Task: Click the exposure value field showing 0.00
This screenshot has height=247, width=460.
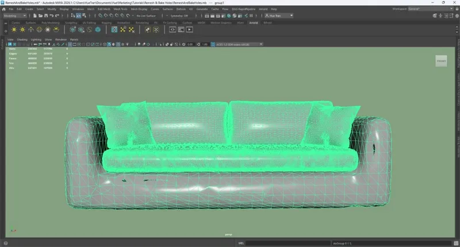Action: click(x=190, y=44)
